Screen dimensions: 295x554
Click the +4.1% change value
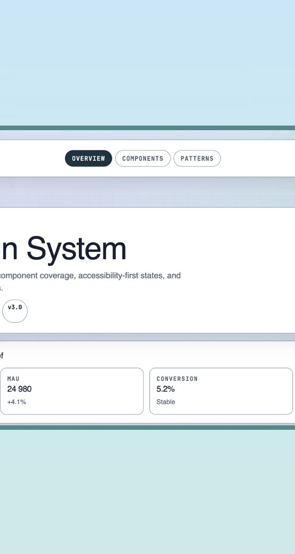[x=17, y=402]
